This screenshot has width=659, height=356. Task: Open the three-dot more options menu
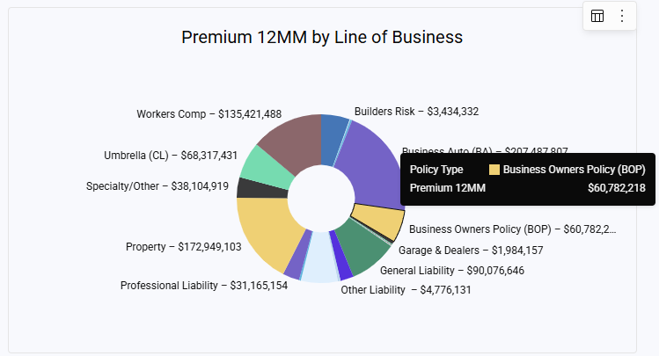[622, 16]
